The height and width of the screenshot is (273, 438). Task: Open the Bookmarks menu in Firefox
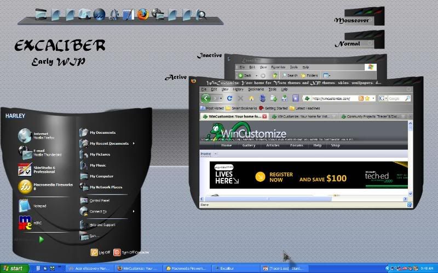click(x=256, y=90)
